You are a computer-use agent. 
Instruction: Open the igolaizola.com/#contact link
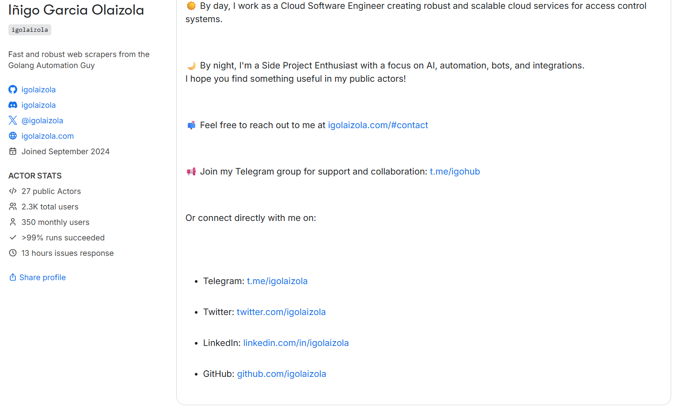coord(378,125)
